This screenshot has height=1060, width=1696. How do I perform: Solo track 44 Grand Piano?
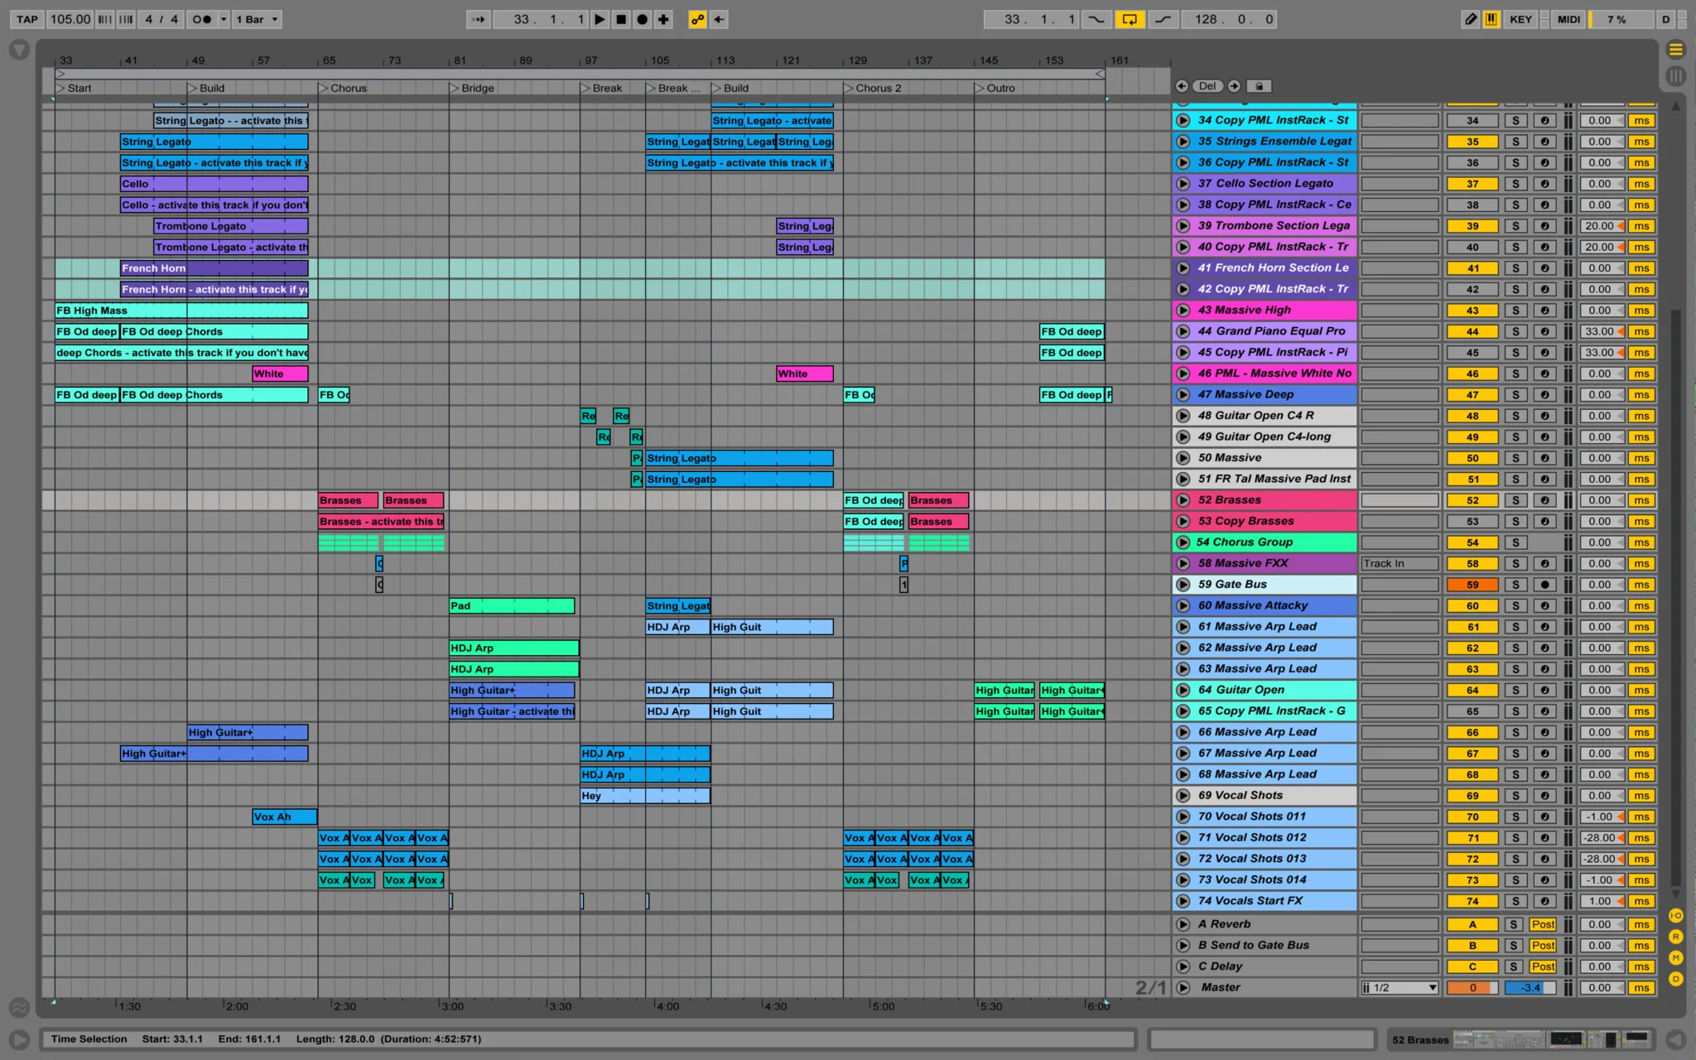coord(1515,331)
